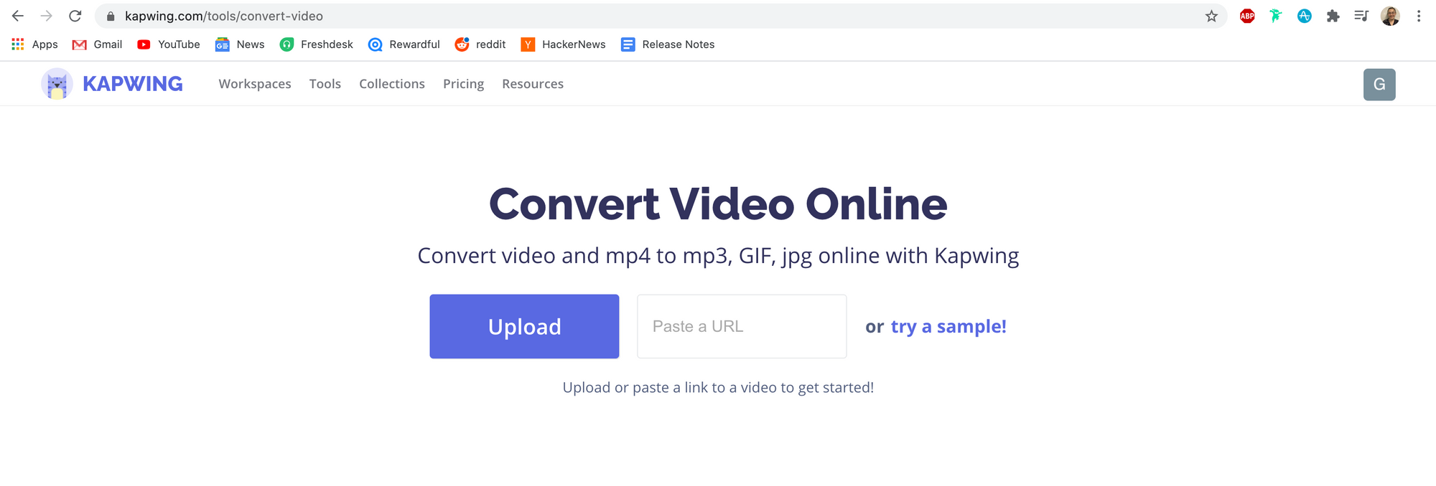Open the Freshdesk bookmark

(x=317, y=44)
